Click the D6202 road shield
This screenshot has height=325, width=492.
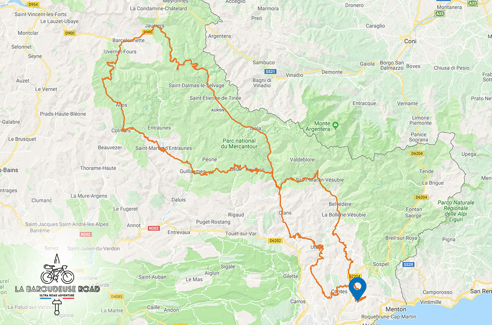[275, 240]
